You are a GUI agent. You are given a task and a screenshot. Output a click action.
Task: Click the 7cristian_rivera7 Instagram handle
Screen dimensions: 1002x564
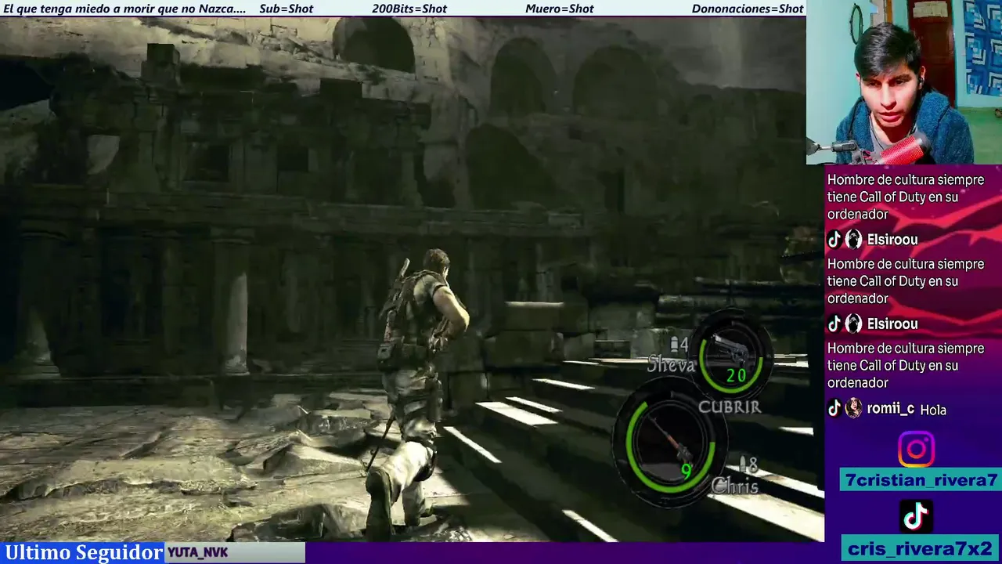pyautogui.click(x=921, y=480)
